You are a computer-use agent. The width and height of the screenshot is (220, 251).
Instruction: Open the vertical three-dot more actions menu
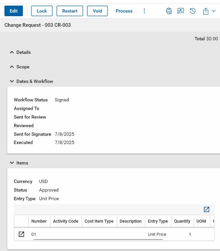coord(144,11)
